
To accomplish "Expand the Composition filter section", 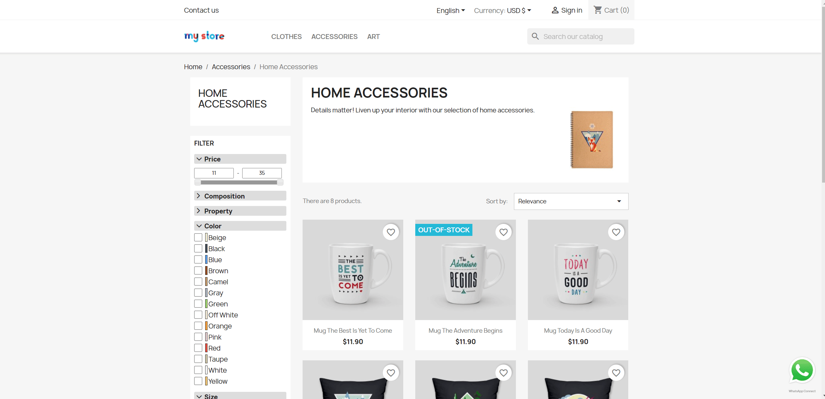I will coord(240,196).
